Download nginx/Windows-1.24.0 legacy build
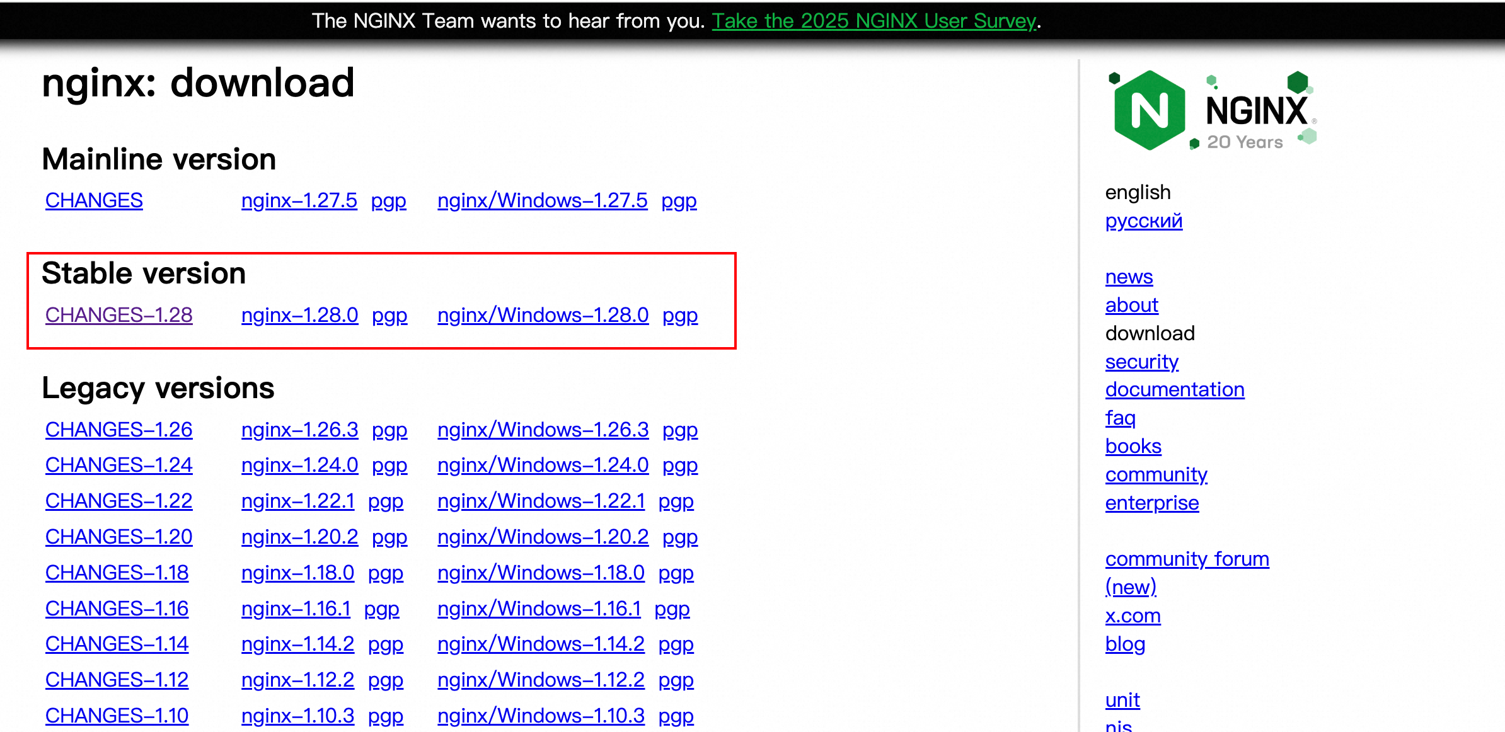Viewport: 1505px width, 732px height. click(x=543, y=465)
